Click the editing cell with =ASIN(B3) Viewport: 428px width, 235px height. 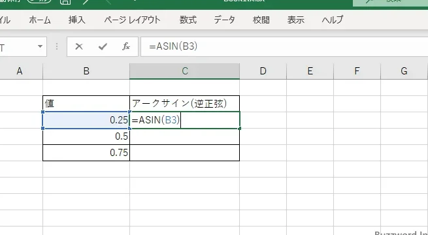click(185, 120)
